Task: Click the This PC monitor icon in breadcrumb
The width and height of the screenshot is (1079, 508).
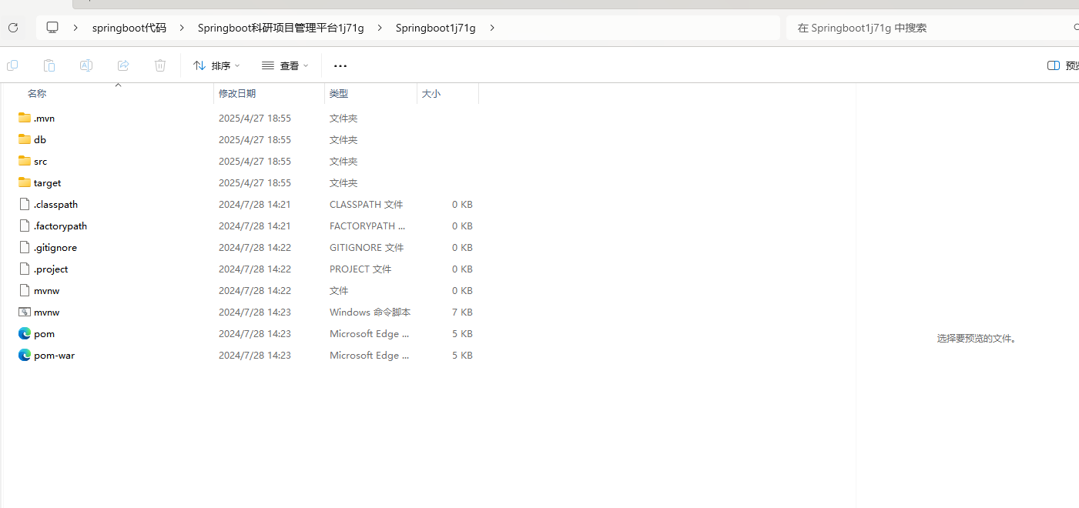Action: click(x=52, y=28)
